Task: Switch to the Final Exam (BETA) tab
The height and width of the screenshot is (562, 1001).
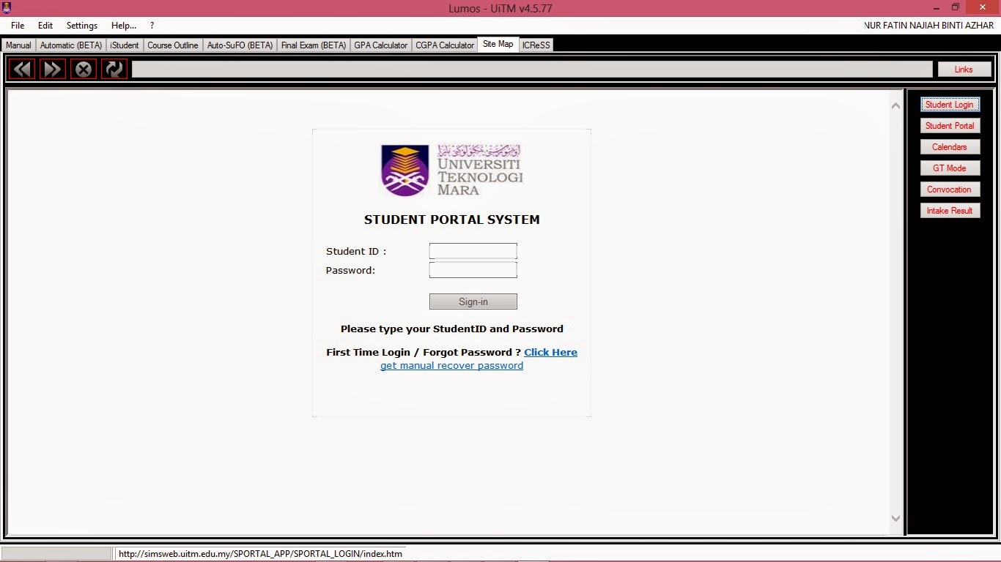Action: pyautogui.click(x=314, y=45)
